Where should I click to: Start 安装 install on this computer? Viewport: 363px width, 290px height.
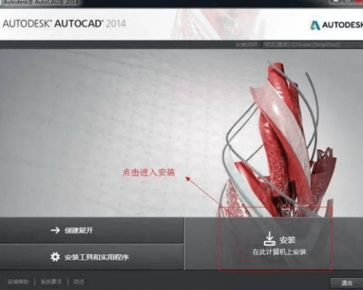click(x=274, y=244)
